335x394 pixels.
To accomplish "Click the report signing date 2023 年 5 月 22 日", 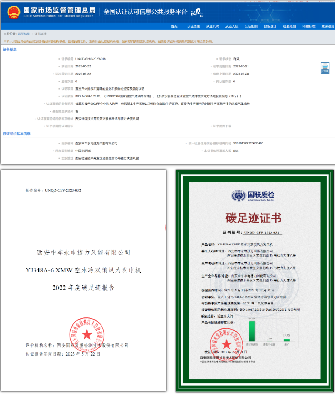I will 83,354.
